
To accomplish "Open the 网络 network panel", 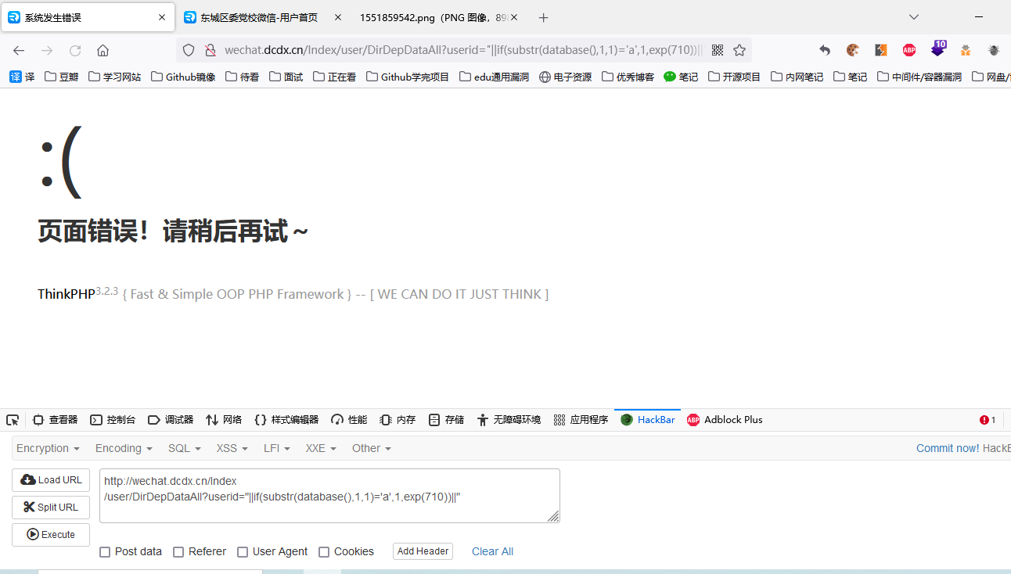I will 224,420.
